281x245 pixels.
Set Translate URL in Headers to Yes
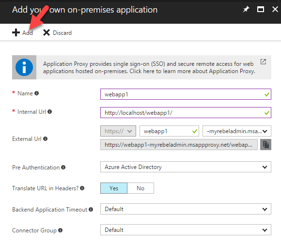114,188
